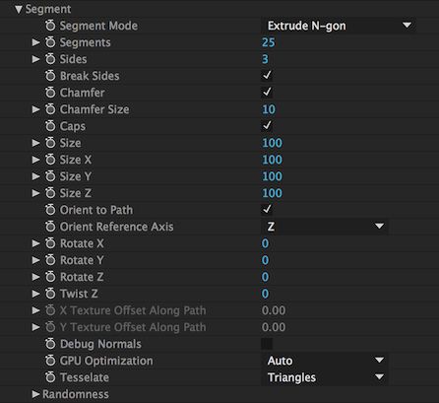Collapse the Segment group triangle
Image resolution: width=439 pixels, height=403 pixels.
click(x=19, y=9)
